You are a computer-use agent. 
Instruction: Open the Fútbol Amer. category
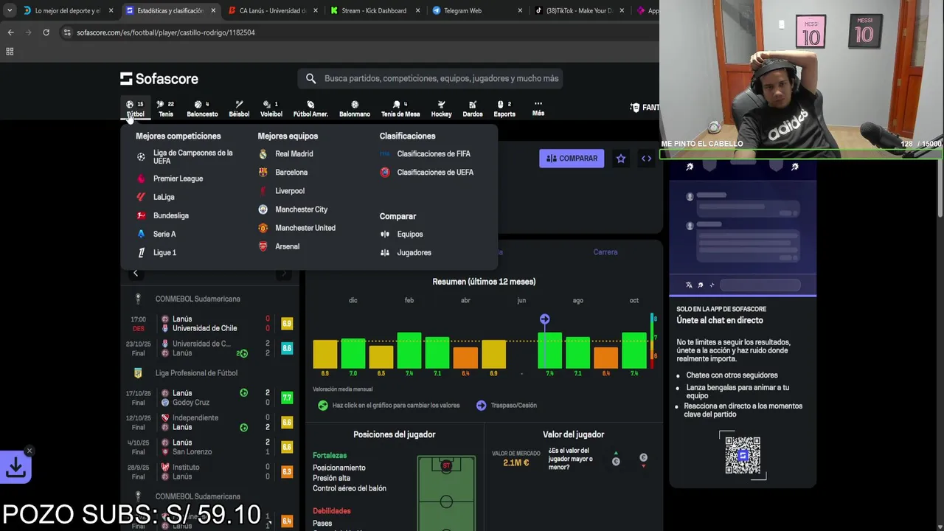tap(310, 108)
